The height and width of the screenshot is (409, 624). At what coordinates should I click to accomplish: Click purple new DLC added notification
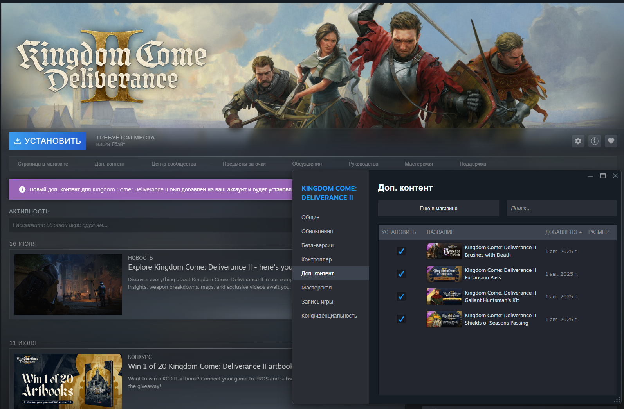click(x=151, y=189)
